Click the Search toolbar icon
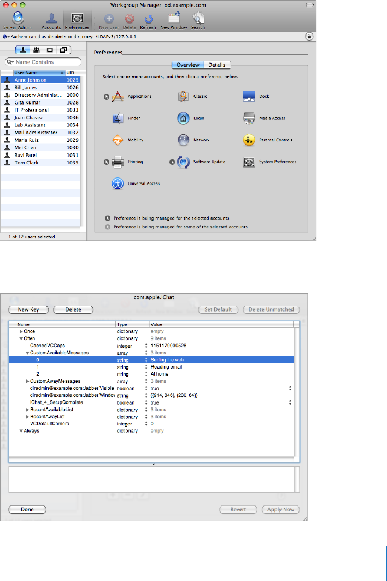This screenshot has height=581, width=387. pyautogui.click(x=198, y=21)
